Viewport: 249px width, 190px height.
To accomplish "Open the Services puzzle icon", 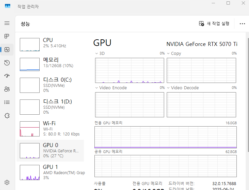I will tap(7, 116).
